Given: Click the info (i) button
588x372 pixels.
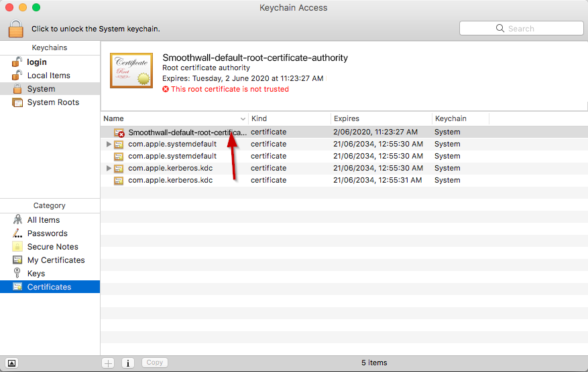Looking at the screenshot, I should [128, 363].
